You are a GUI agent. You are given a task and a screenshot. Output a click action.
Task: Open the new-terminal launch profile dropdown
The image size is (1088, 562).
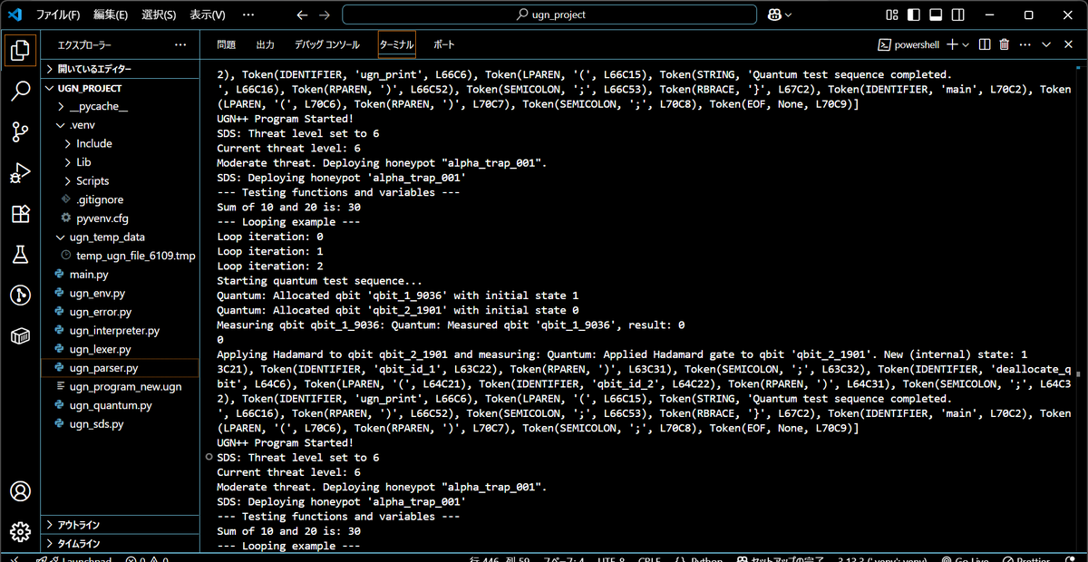(x=966, y=44)
